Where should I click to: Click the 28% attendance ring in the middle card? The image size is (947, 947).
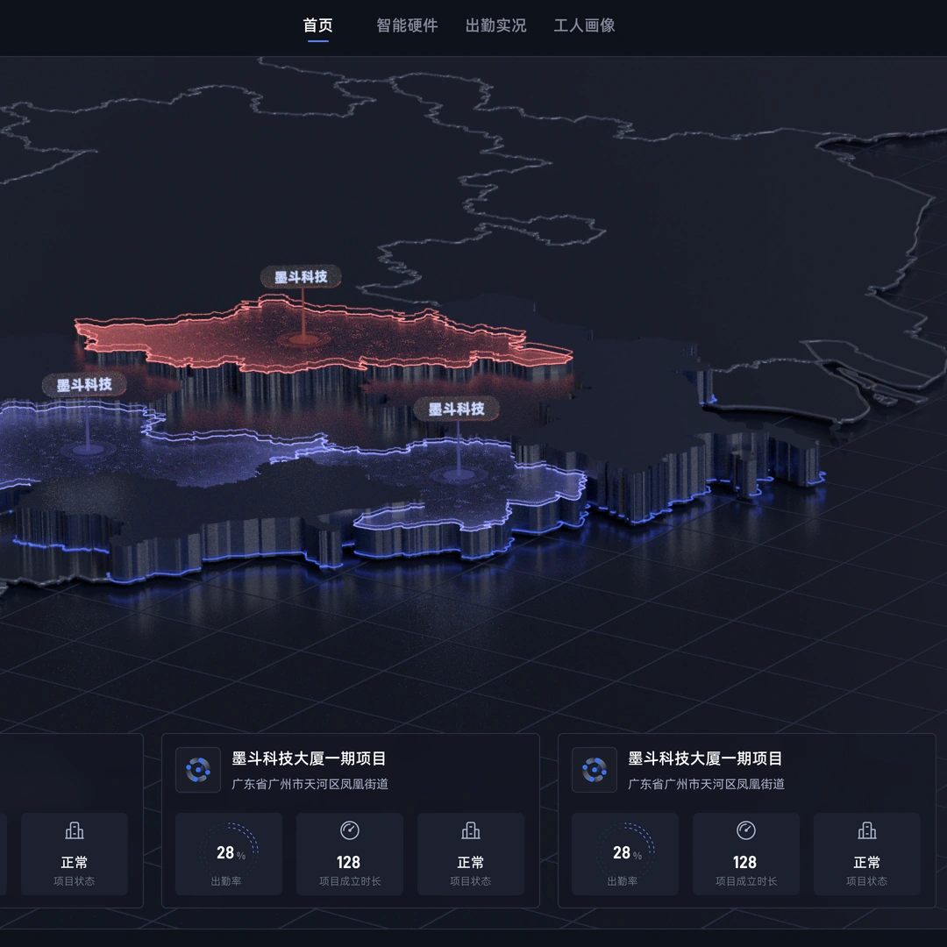pyautogui.click(x=230, y=851)
